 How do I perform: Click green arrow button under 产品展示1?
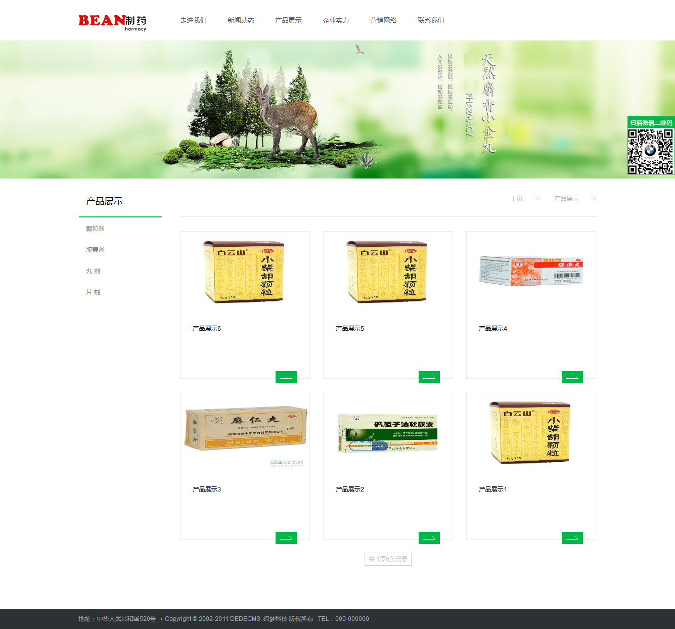(x=572, y=538)
